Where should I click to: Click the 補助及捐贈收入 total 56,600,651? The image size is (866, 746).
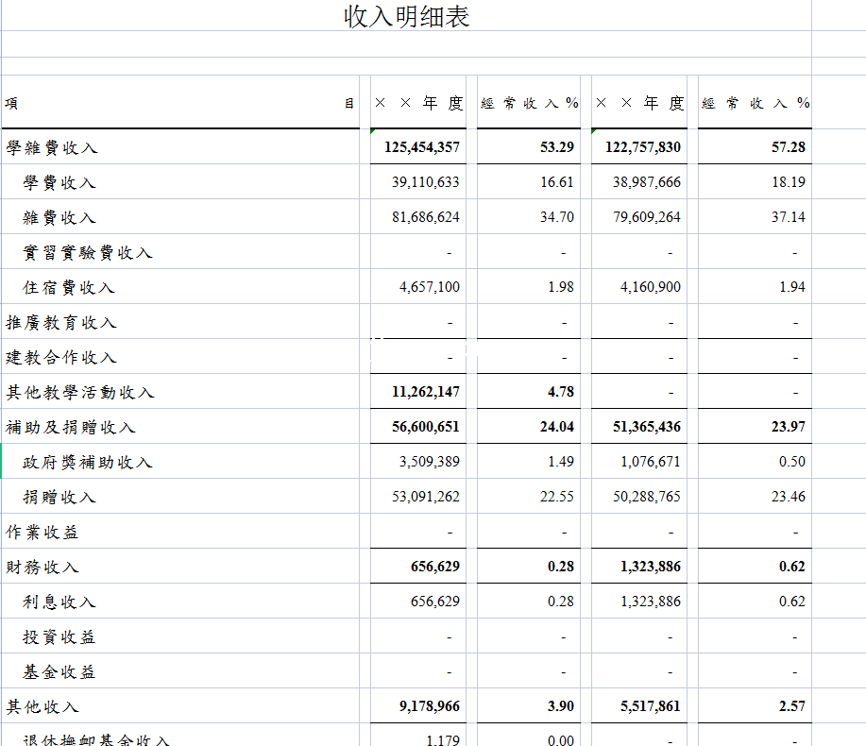426,427
